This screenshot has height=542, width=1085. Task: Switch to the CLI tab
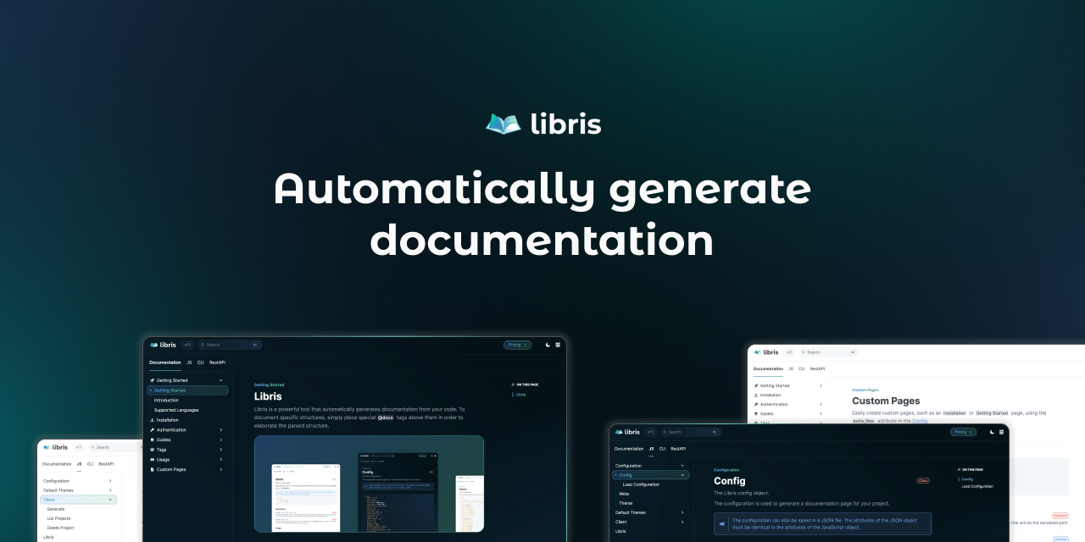200,362
